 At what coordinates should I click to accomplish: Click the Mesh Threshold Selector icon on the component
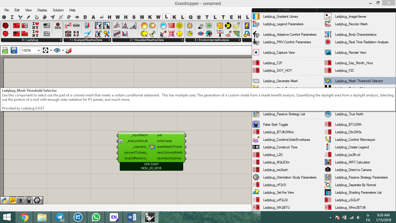point(152,147)
